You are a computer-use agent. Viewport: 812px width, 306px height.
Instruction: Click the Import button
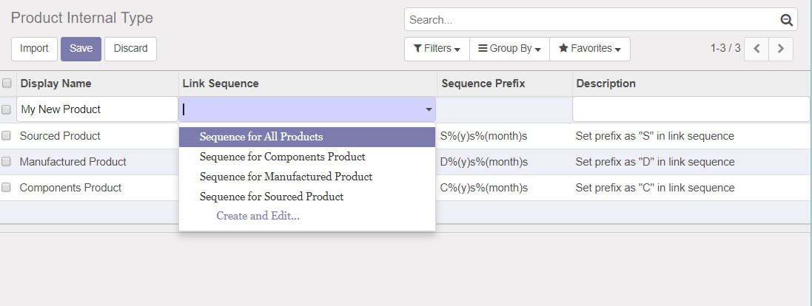(x=34, y=49)
